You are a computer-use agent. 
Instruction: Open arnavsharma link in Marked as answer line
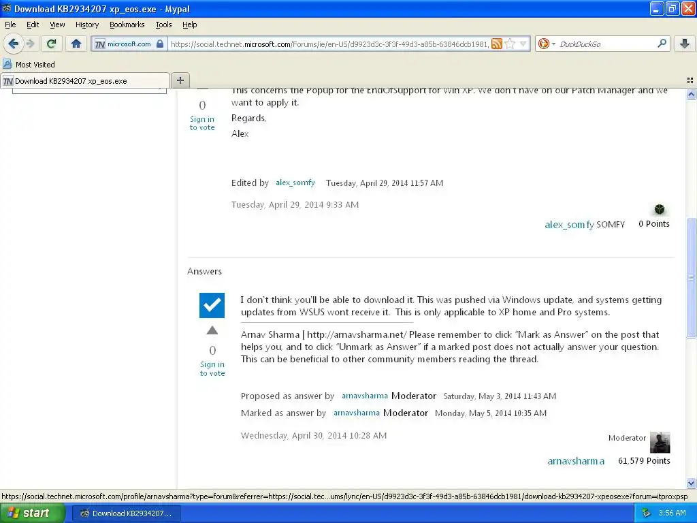point(357,412)
